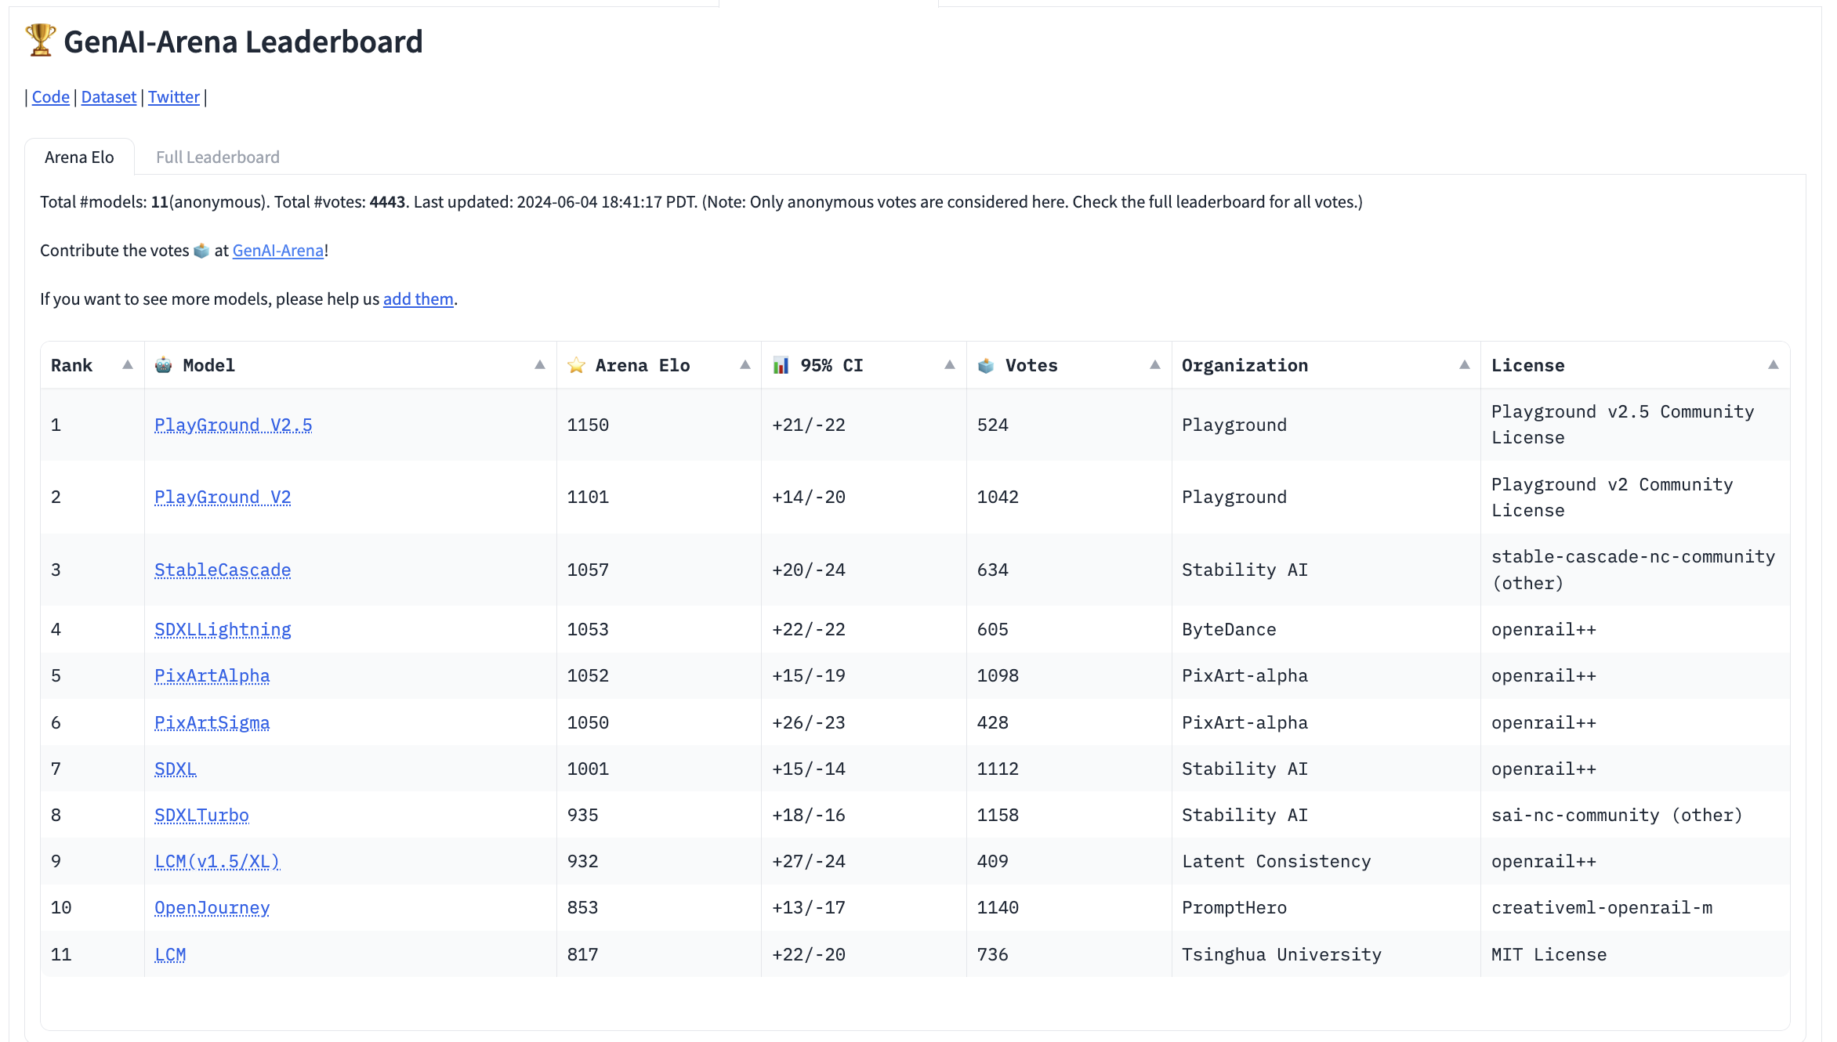The height and width of the screenshot is (1042, 1837).
Task: Select votes cell showing 1158
Action: click(x=1070, y=815)
